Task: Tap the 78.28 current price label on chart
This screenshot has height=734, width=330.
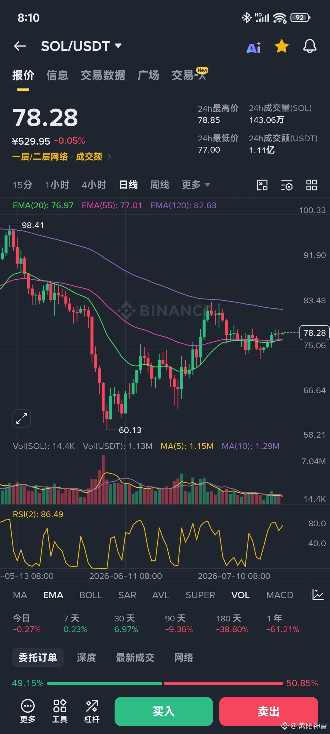Action: click(x=314, y=333)
